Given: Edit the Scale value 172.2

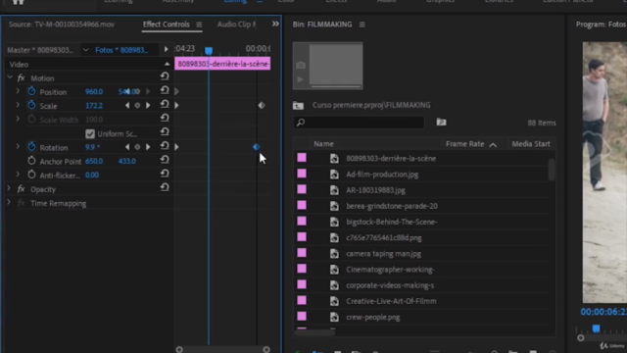Looking at the screenshot, I should click(x=94, y=106).
